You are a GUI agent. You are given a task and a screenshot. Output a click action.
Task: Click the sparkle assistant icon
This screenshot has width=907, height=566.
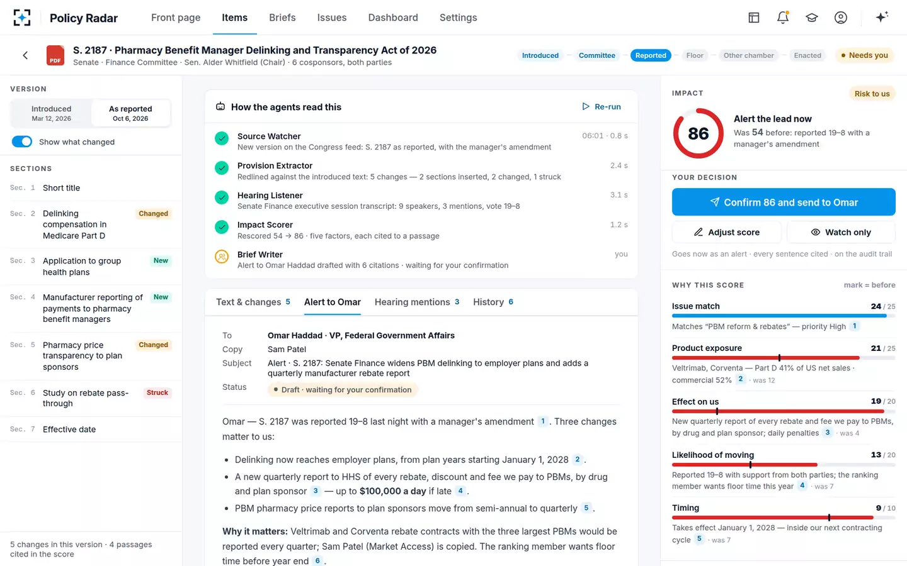[882, 17]
